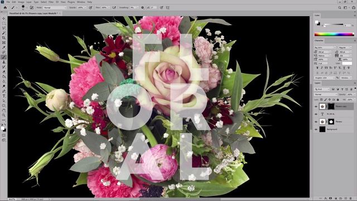Click the Color panel brightness slider

tap(334, 25)
